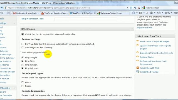Click the red stop loading icon

click(x=139, y=8)
